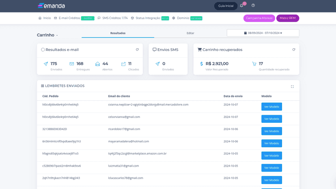Image resolution: width=336 pixels, height=189 pixels.
Task: Click the Guia Inicial button
Action: click(x=226, y=6)
